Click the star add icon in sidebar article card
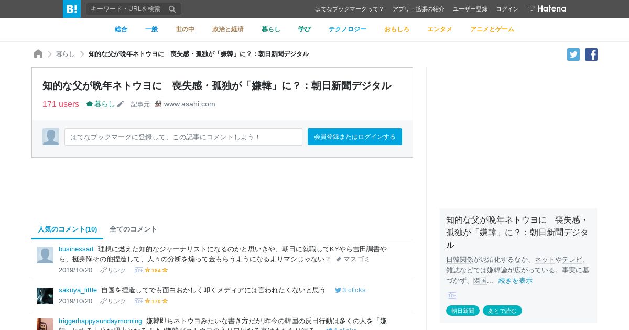Screen dimensions: 629x330 (452, 295)
